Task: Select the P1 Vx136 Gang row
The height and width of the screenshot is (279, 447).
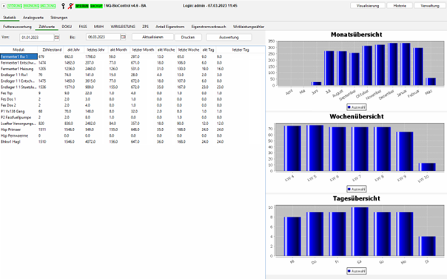Action: pyautogui.click(x=132, y=112)
